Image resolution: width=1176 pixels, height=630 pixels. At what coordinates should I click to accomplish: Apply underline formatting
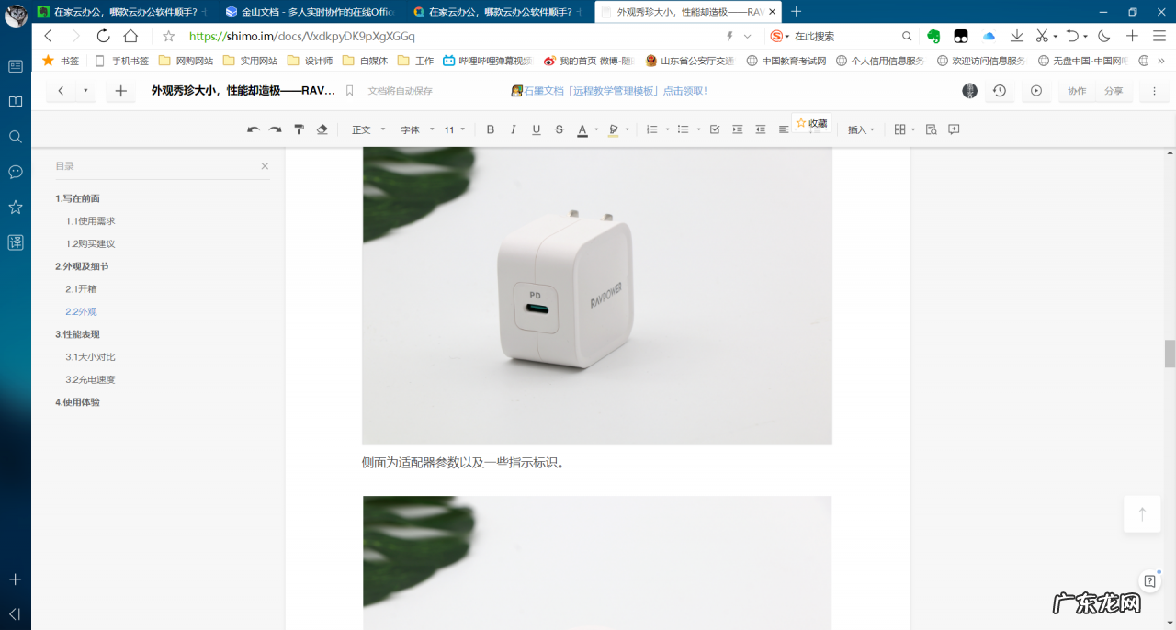536,129
